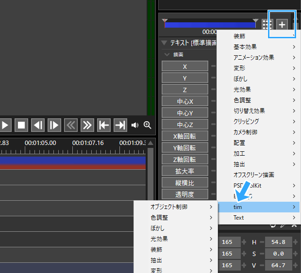This screenshot has height=273, width=301.
Task: Click the Y軸回転 parameter button
Action: 185,148
